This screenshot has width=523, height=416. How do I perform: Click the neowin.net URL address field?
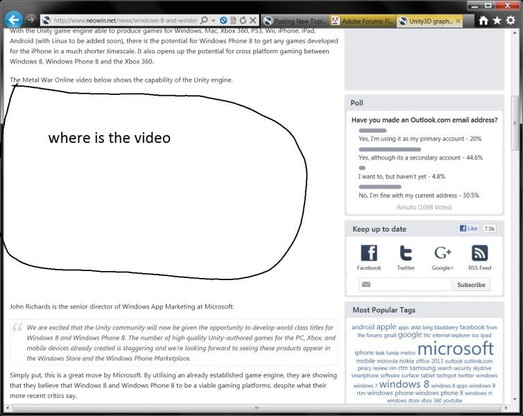point(125,20)
